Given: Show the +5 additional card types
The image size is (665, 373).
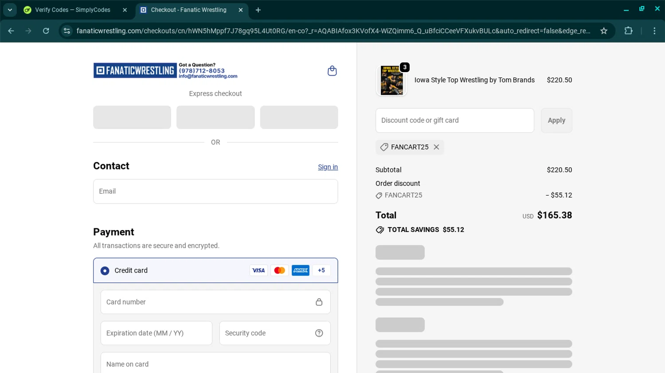Looking at the screenshot, I should point(321,270).
